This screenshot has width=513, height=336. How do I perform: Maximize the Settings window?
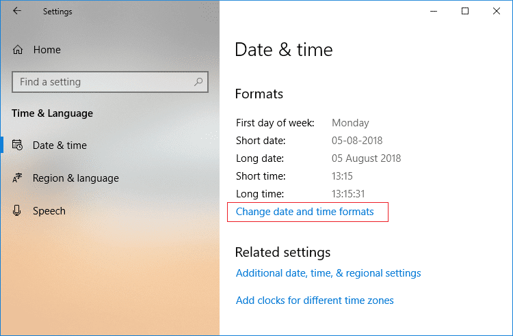465,11
